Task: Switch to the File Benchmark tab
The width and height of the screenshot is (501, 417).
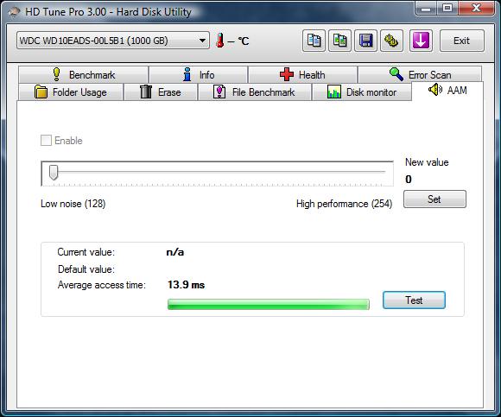Action: pos(254,92)
